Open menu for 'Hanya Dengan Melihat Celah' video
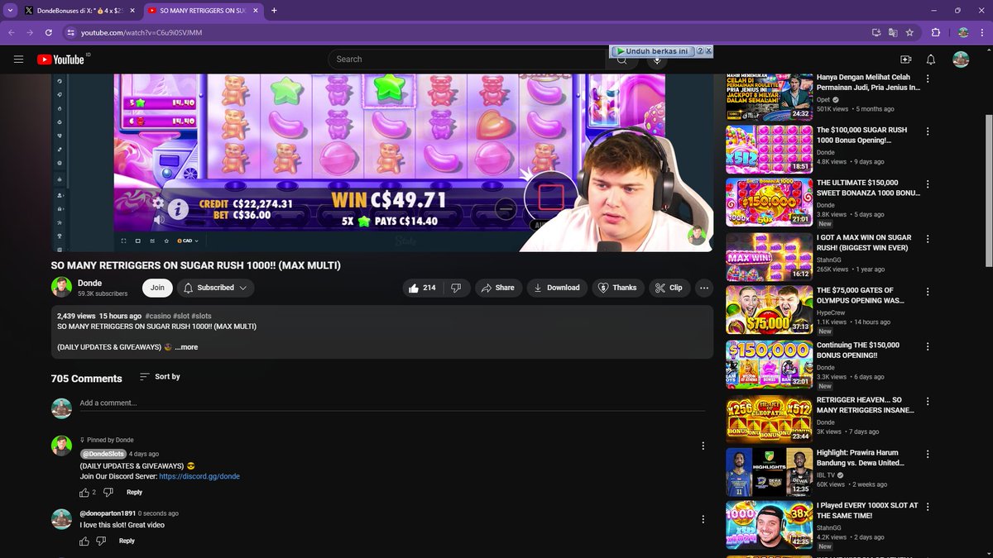Screen dimensions: 993x558 click(928, 79)
